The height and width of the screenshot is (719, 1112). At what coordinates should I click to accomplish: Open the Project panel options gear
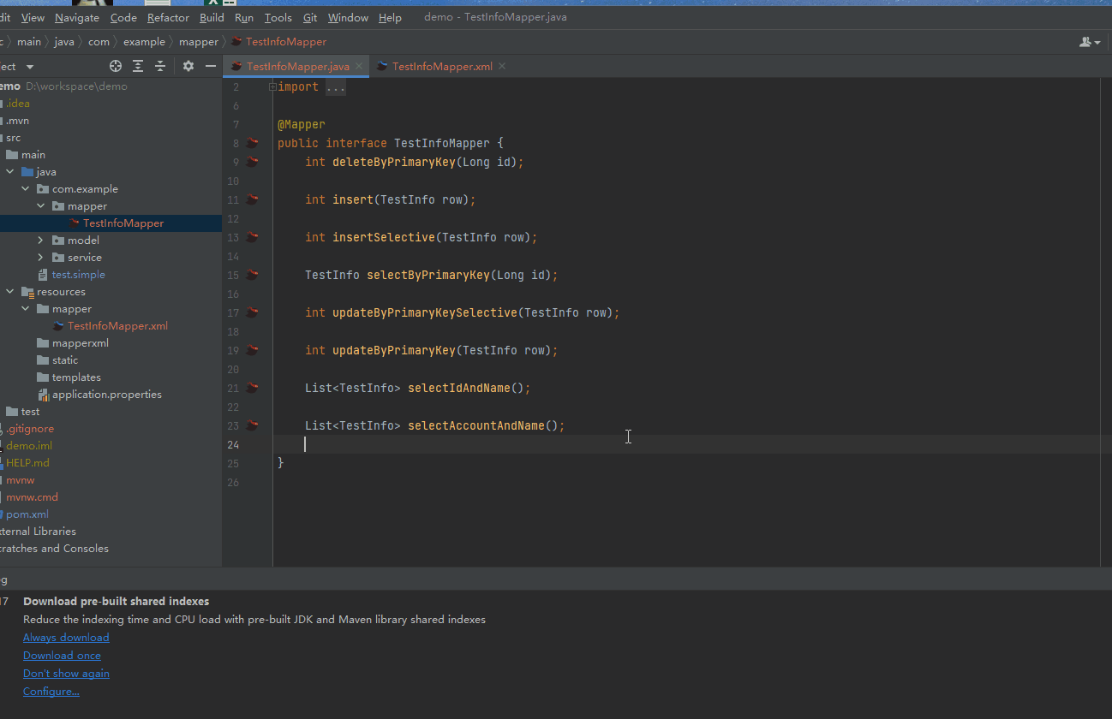coord(188,66)
